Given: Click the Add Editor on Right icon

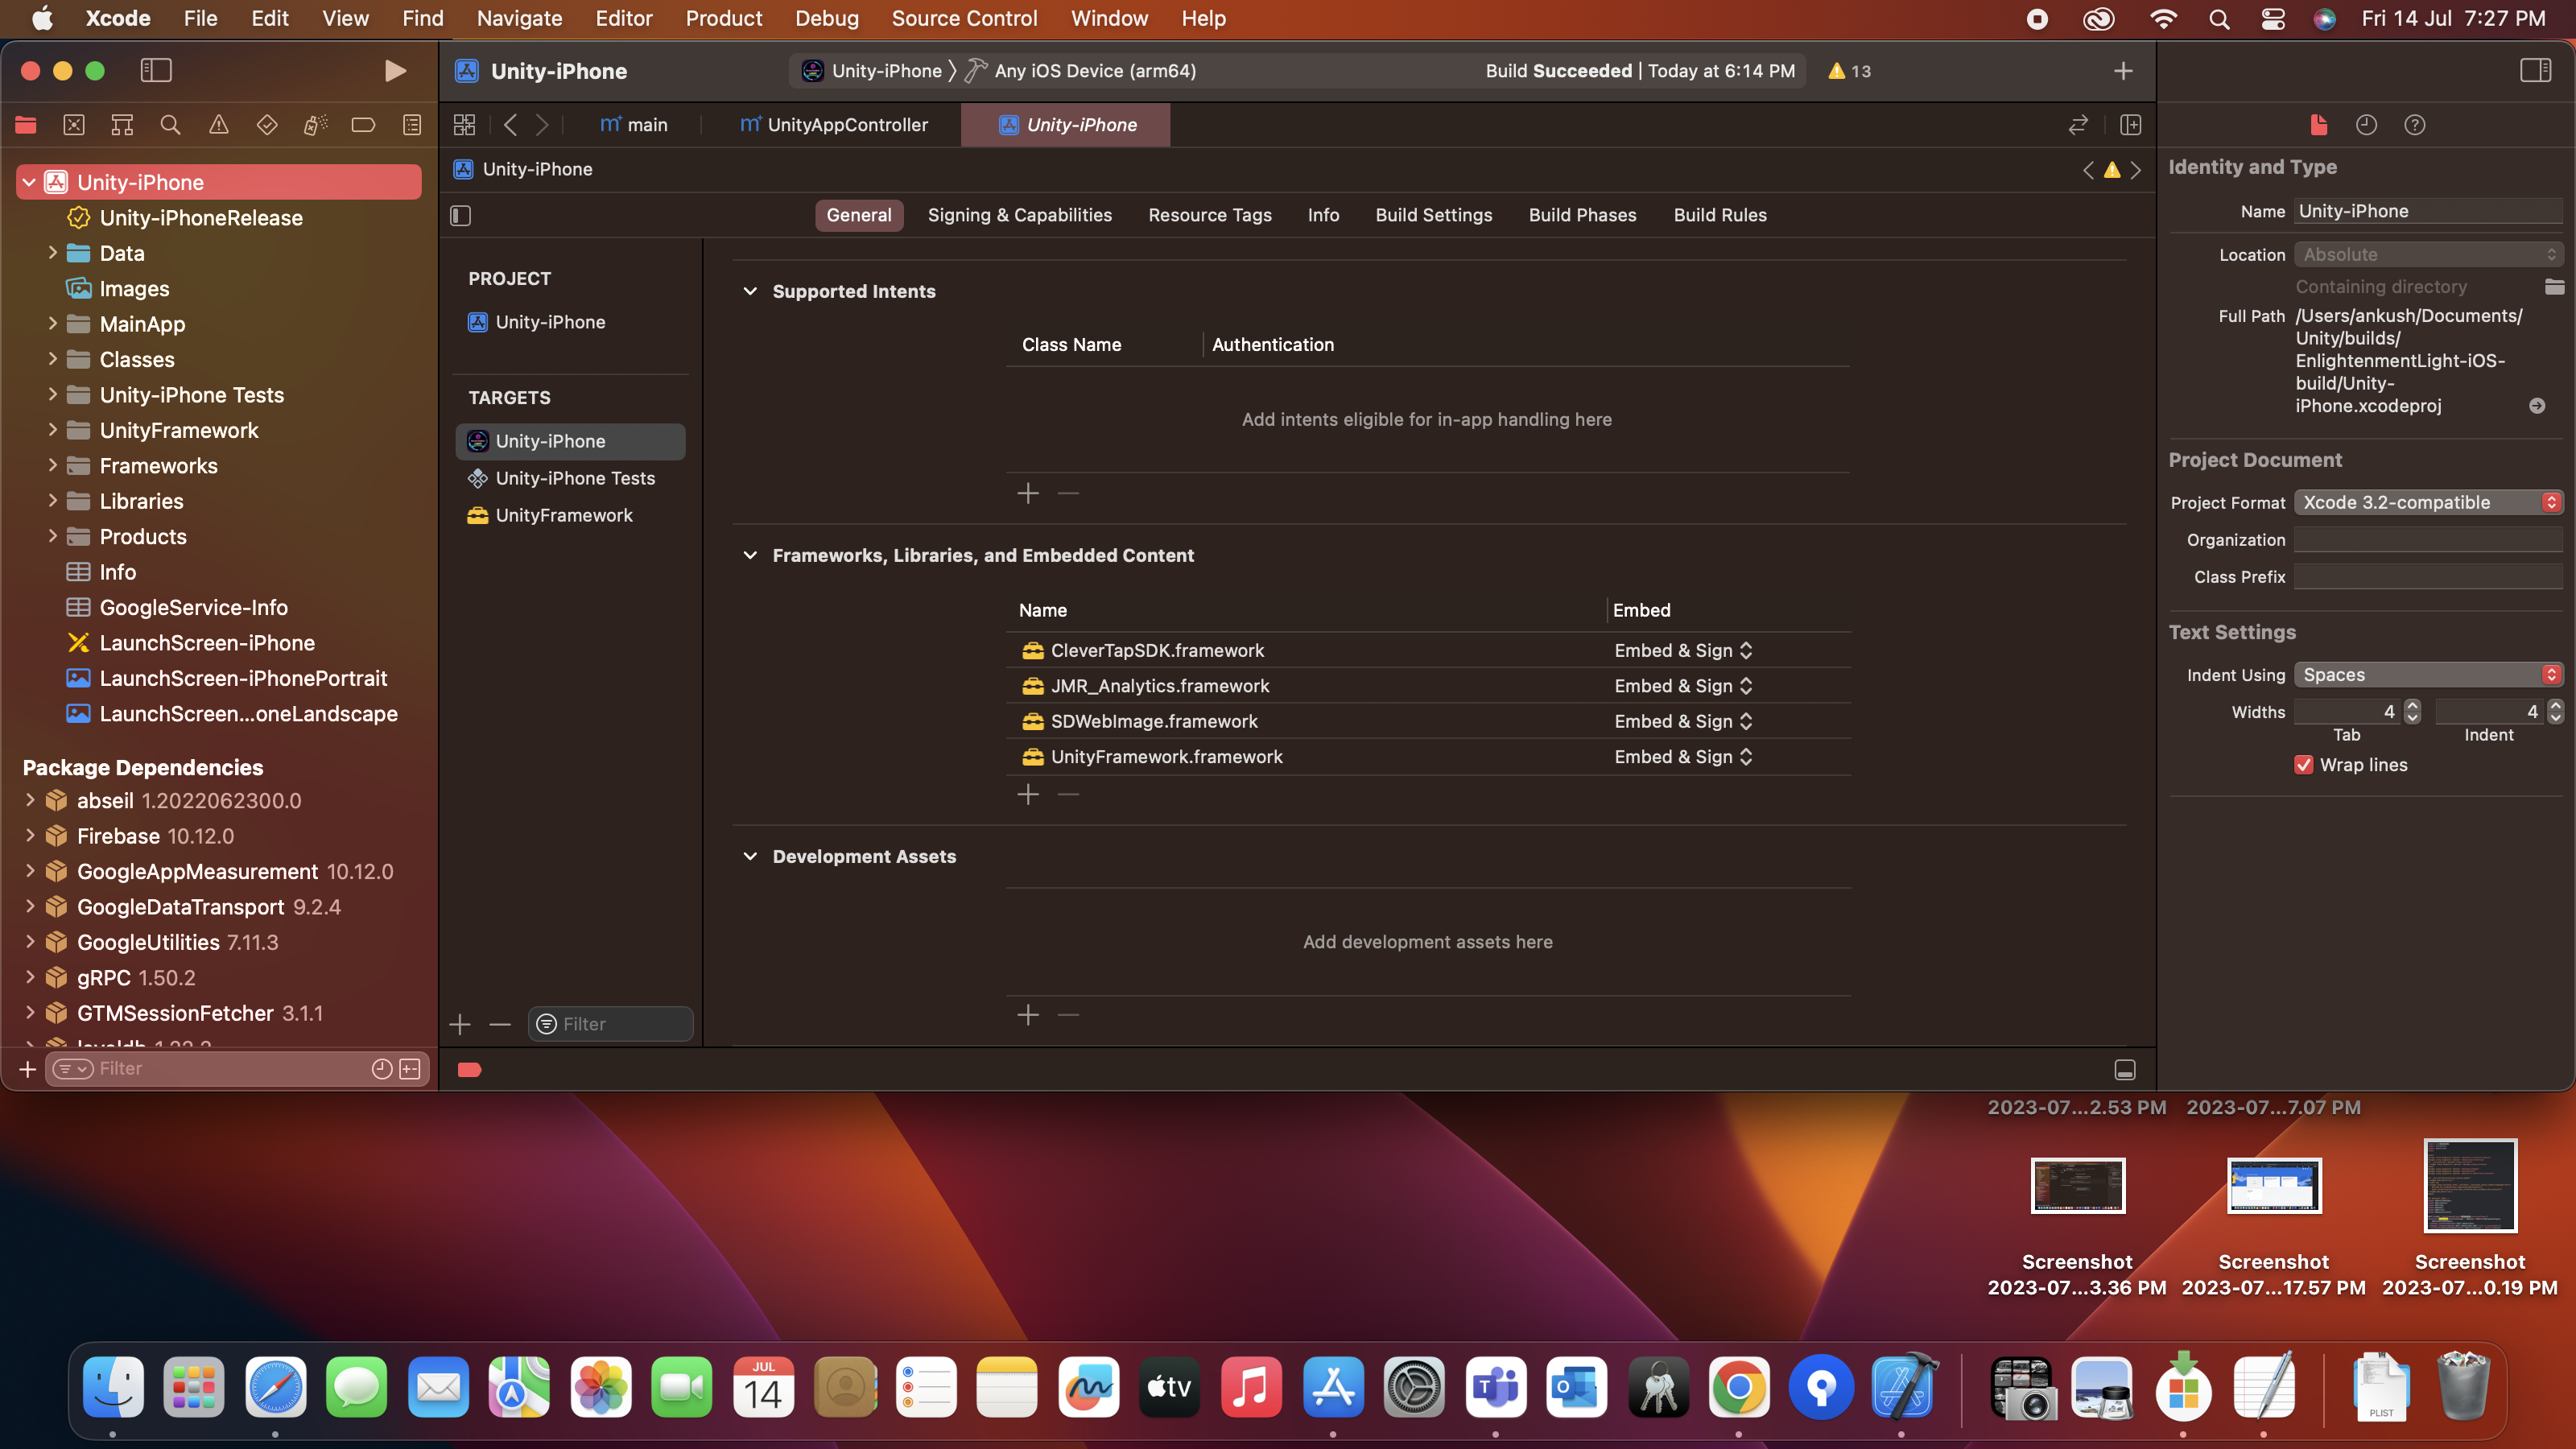Looking at the screenshot, I should (x=2130, y=125).
